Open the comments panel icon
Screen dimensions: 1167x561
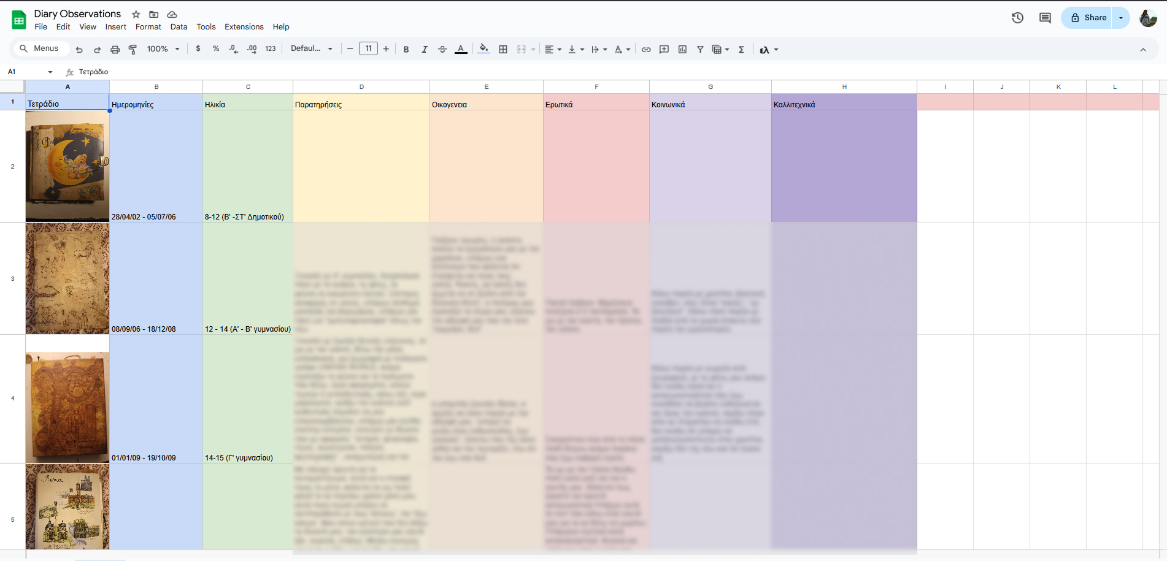pos(1045,18)
